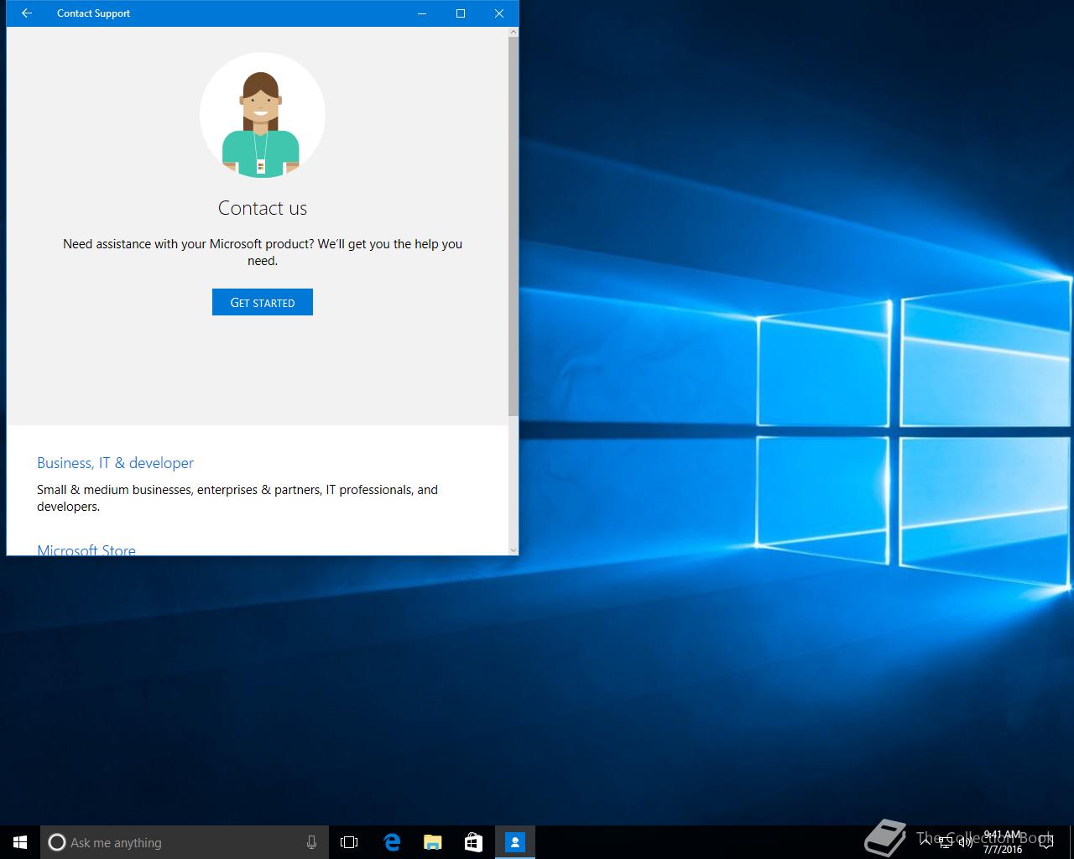
Task: Click the Show desktop strip at the taskbar end
Action: [1071, 842]
